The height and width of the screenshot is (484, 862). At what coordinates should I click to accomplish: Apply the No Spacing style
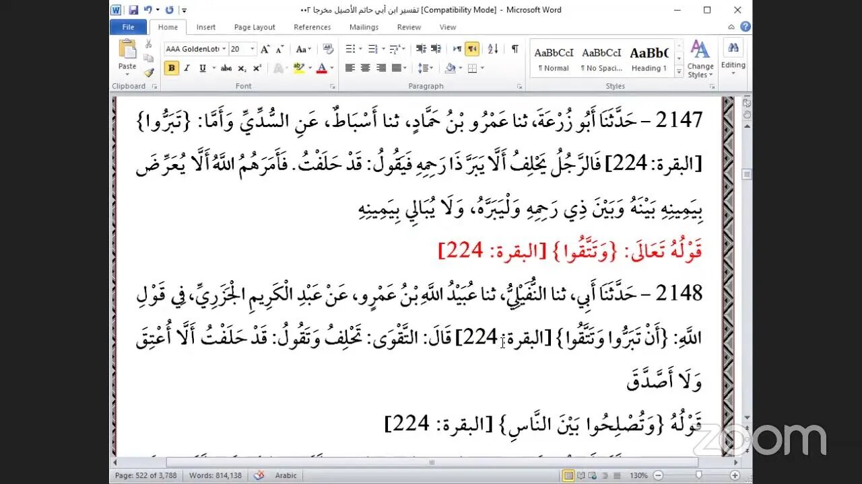click(x=601, y=58)
